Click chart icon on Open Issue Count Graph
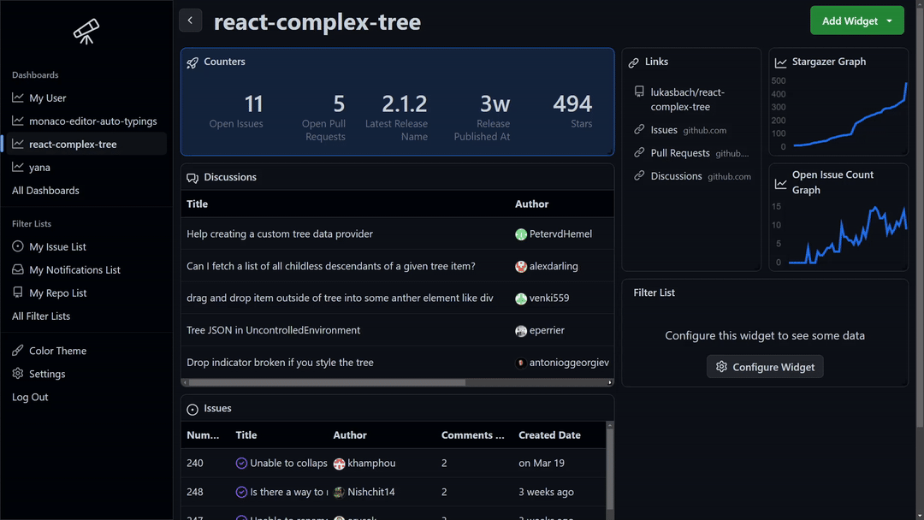This screenshot has height=520, width=924. pos(780,184)
